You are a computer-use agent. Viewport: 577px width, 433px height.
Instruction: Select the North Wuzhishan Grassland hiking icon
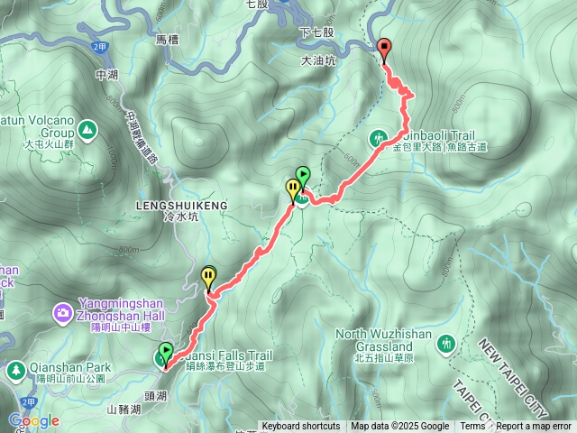click(445, 345)
